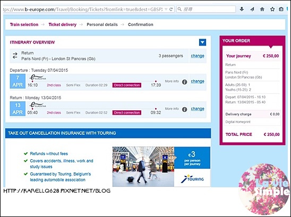Click Direct connection badge for departure
Screen dimensions: 291x217
click(127, 85)
